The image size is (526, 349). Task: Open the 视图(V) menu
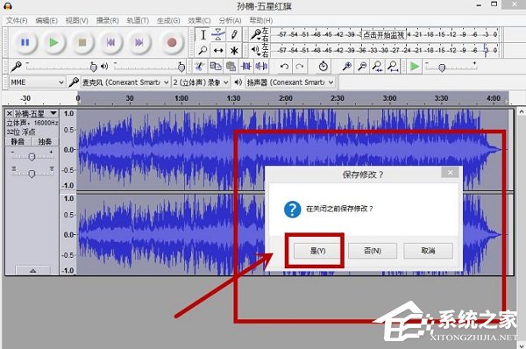tap(77, 20)
